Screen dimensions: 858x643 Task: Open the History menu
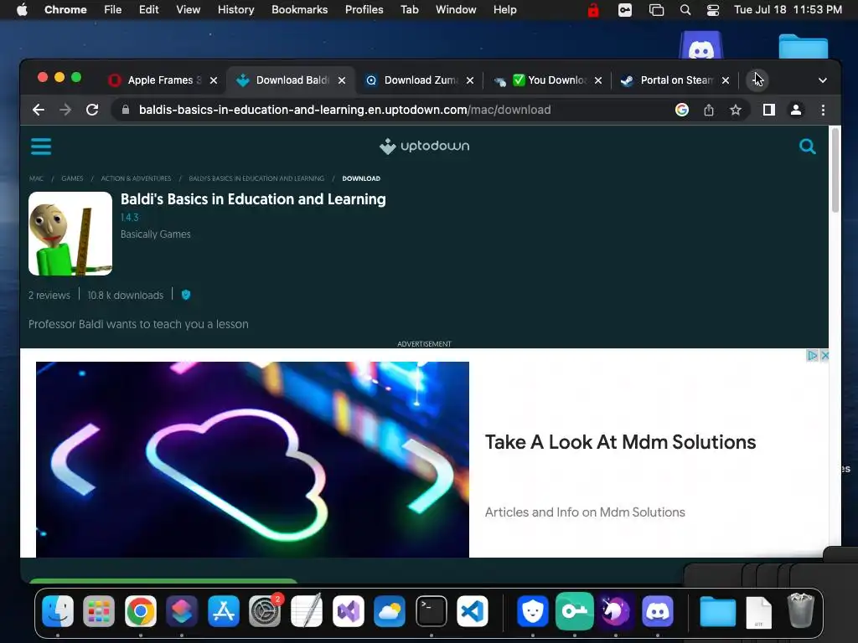point(235,10)
